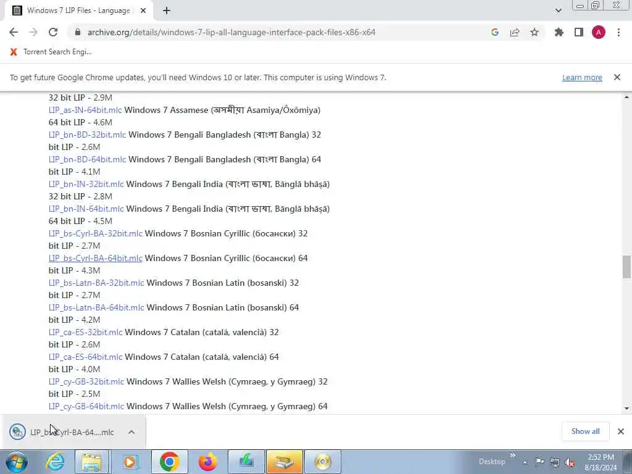The image size is (632, 474).
Task: Download LIP_bs-Latn-BA-64bit.mlc
Action: [x=96, y=307]
